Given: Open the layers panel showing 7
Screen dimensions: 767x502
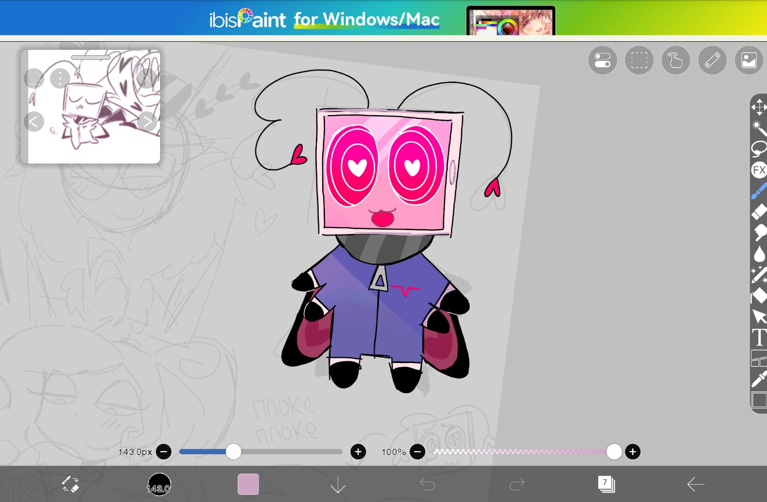Looking at the screenshot, I should [606, 484].
